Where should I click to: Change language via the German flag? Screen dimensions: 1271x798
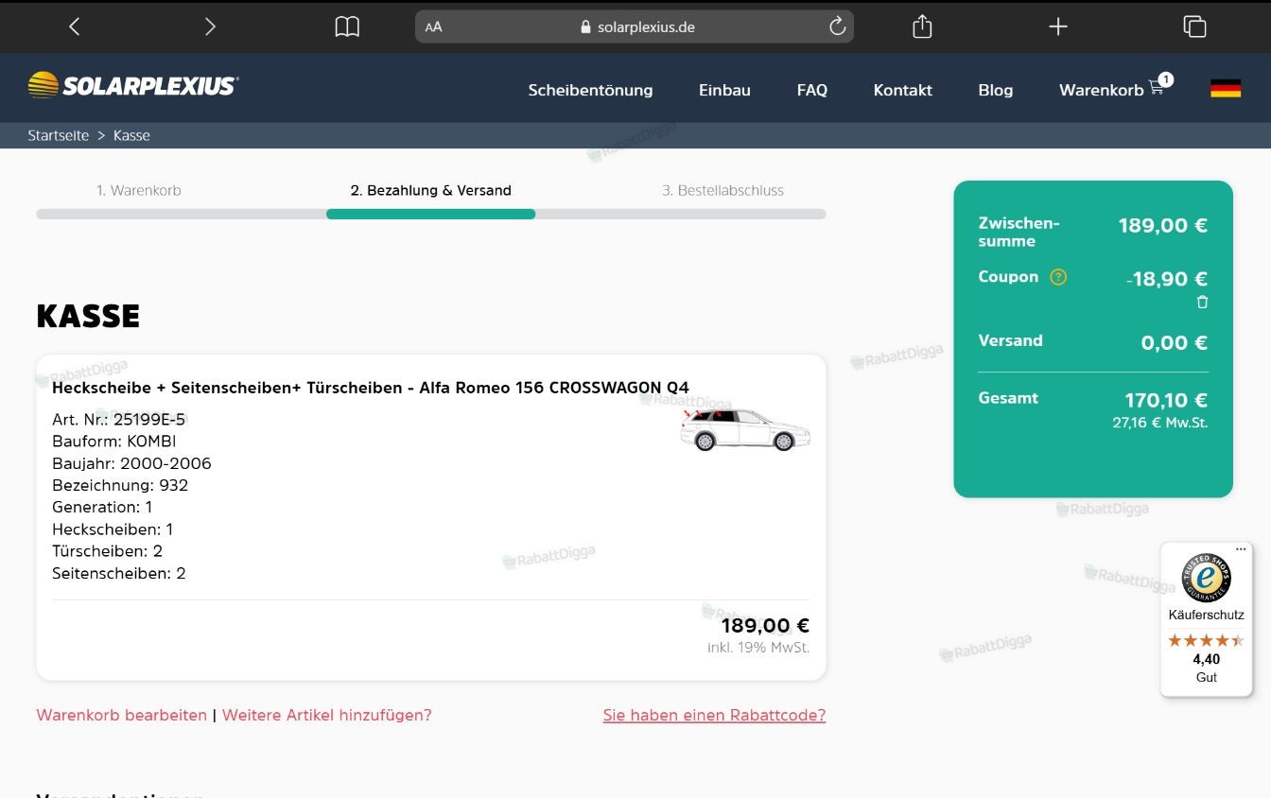1226,89
